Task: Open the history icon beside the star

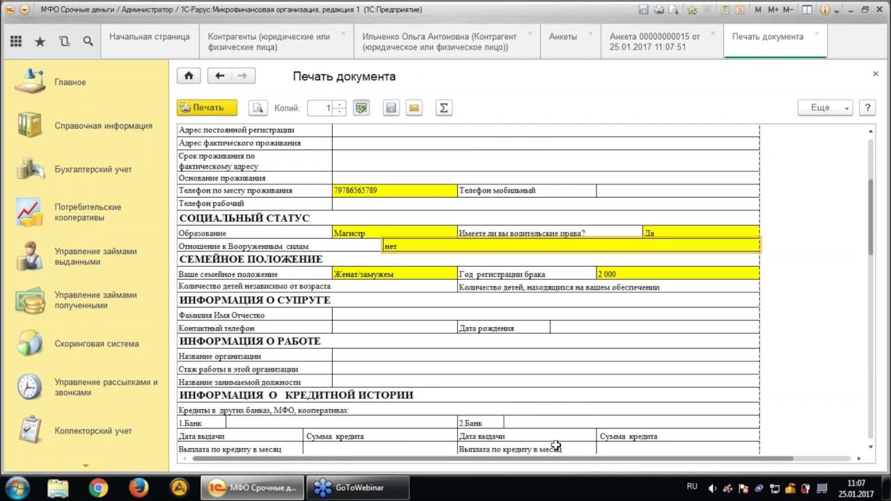Action: click(x=65, y=42)
